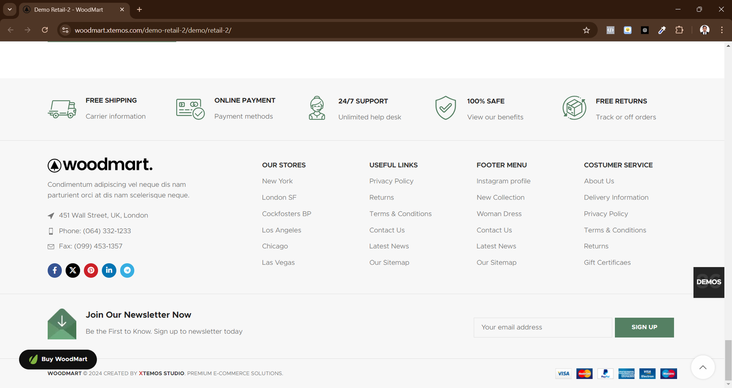Click into the email address field

coord(543,327)
